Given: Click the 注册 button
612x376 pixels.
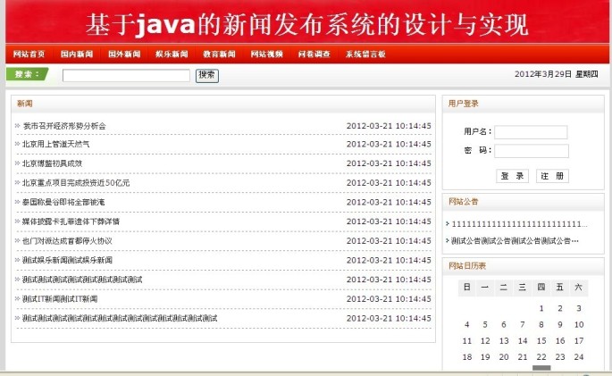Looking at the screenshot, I should [551, 176].
